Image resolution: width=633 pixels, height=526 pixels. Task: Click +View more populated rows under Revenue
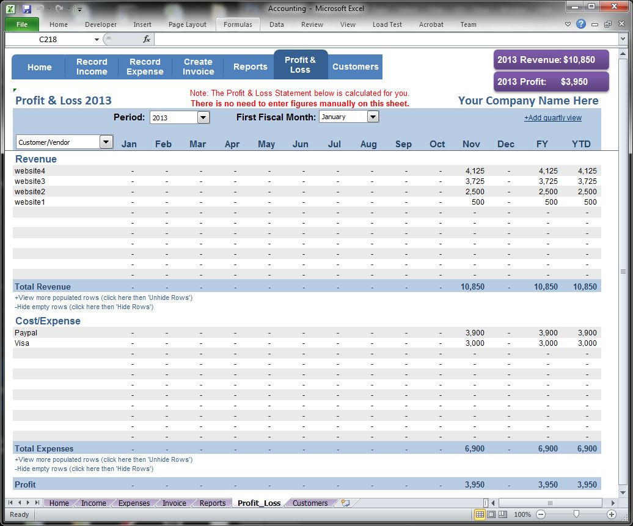[x=103, y=298]
